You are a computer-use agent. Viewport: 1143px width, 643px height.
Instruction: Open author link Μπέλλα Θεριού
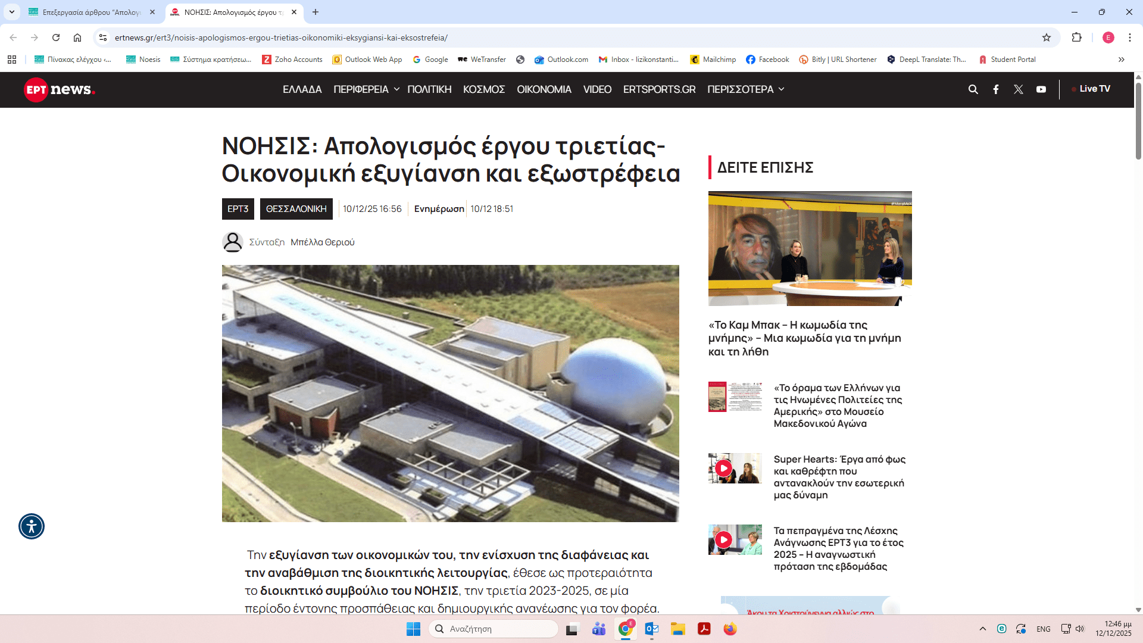pyautogui.click(x=322, y=242)
